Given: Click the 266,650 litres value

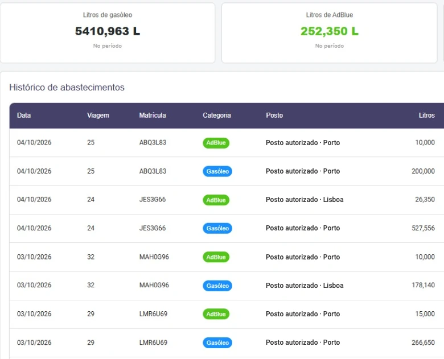Looking at the screenshot, I should click(423, 343).
